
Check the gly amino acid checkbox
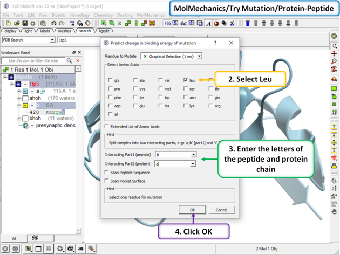click(111, 80)
